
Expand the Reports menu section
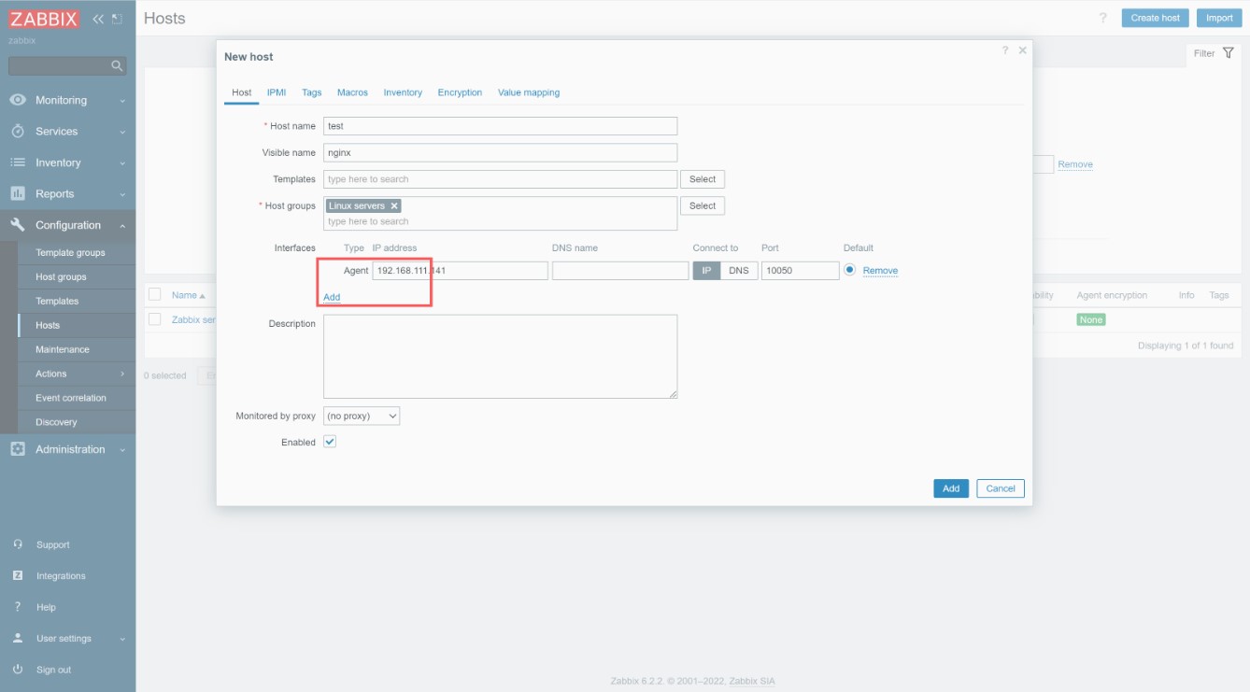(122, 194)
